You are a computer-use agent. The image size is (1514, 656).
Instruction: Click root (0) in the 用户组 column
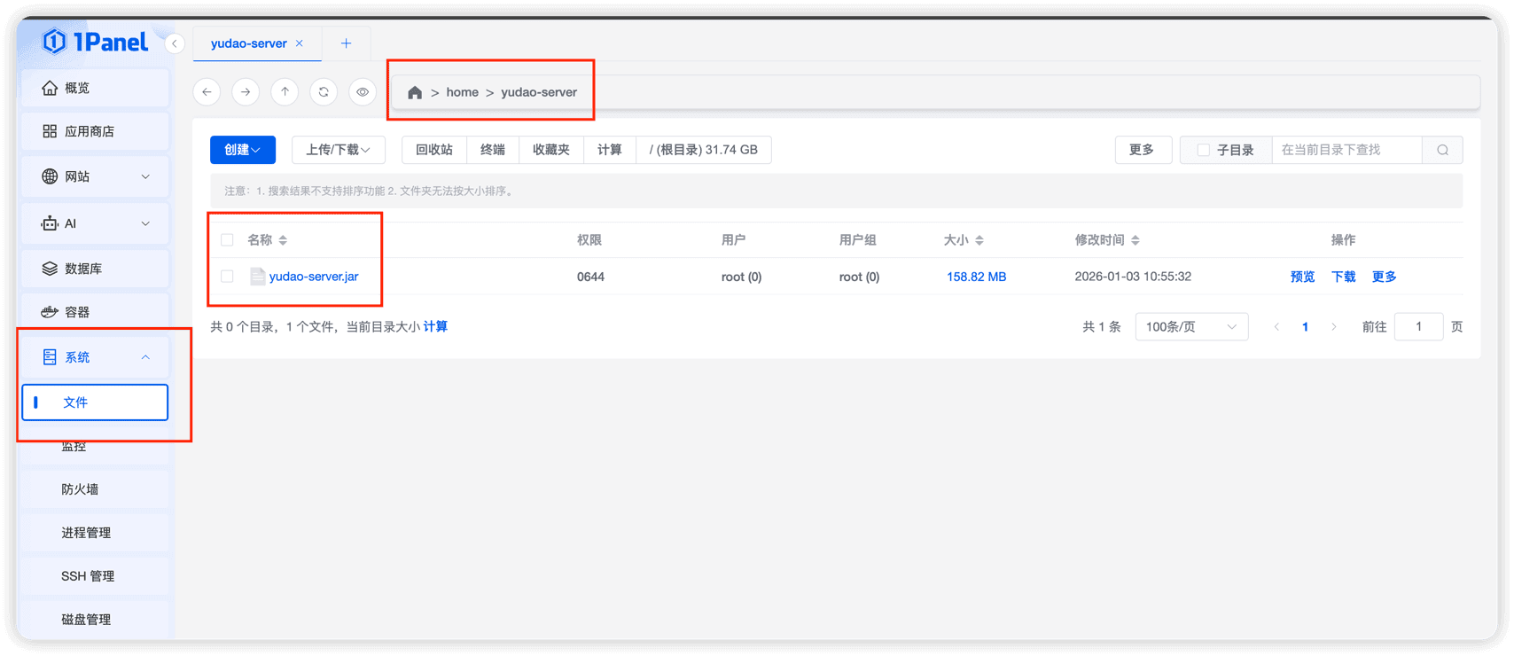tap(859, 277)
